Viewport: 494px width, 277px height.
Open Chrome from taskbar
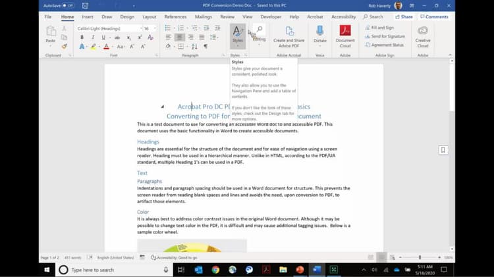pyautogui.click(x=215, y=270)
